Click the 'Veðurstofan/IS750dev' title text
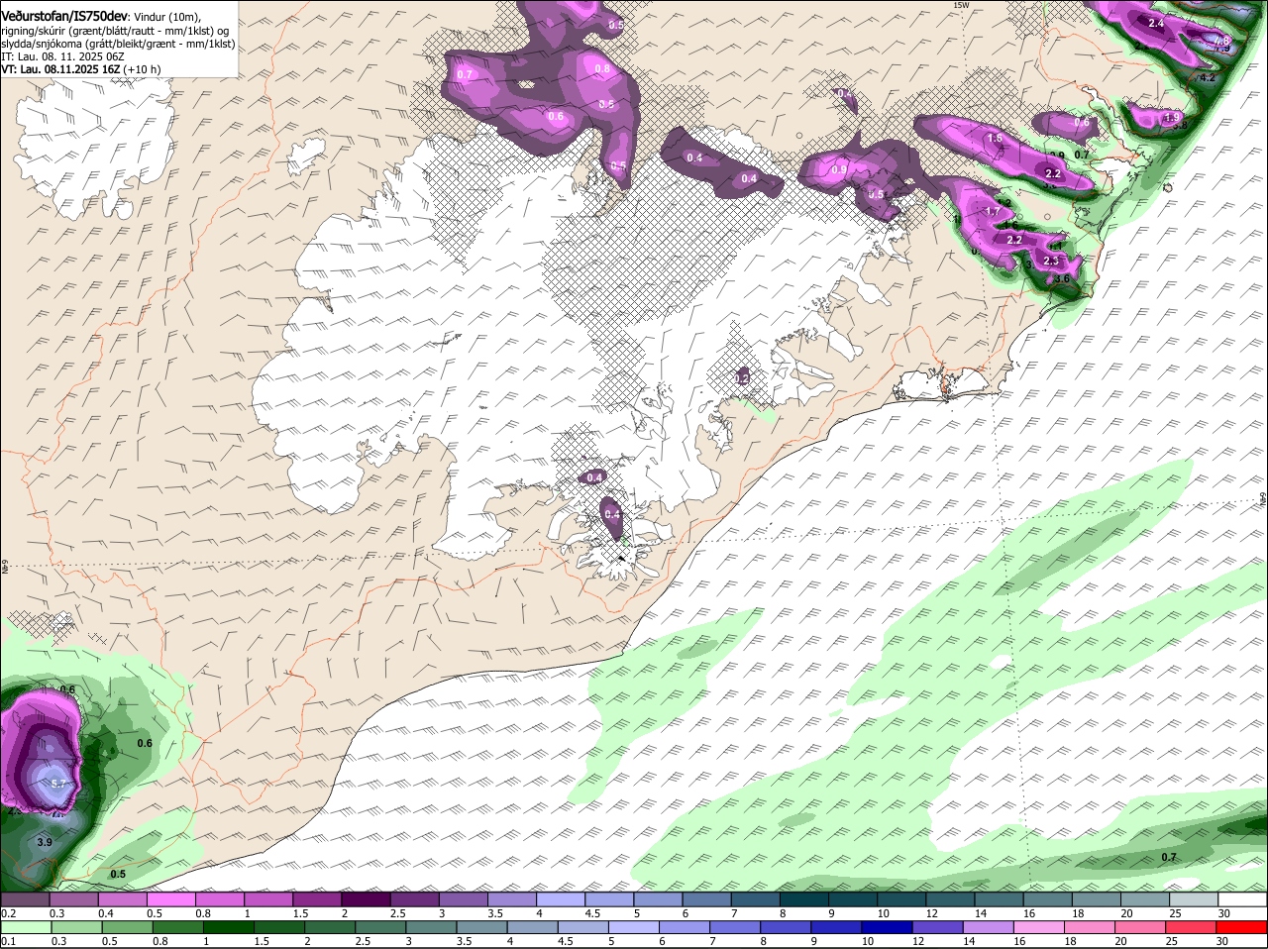This screenshot has width=1268, height=949. (x=64, y=17)
